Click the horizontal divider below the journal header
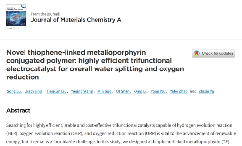 click(x=121, y=40)
